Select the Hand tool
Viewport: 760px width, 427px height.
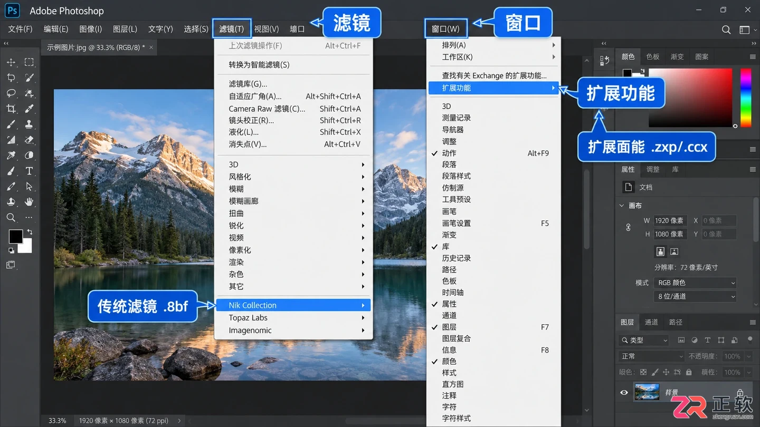(29, 201)
